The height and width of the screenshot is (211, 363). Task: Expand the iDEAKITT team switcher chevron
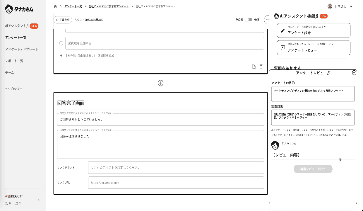[38, 200]
